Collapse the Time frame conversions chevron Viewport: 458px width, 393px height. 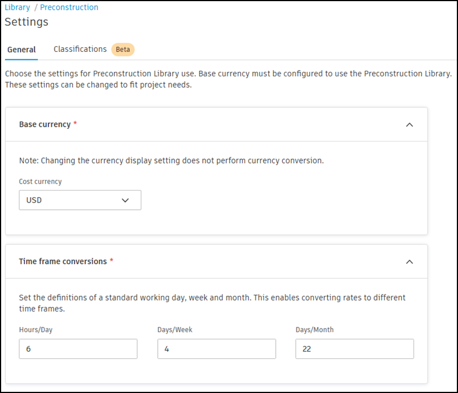point(409,262)
